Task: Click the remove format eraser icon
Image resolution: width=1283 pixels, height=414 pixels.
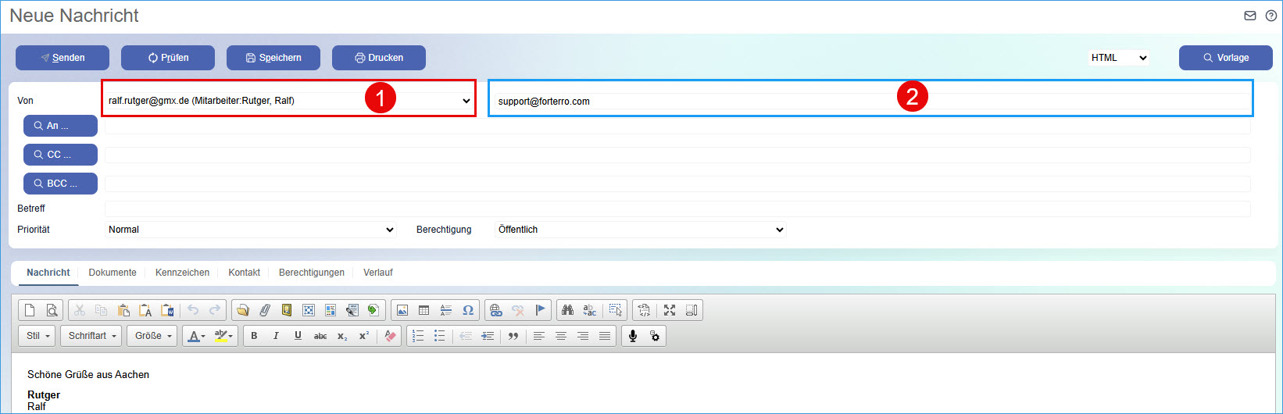Action: tap(391, 336)
